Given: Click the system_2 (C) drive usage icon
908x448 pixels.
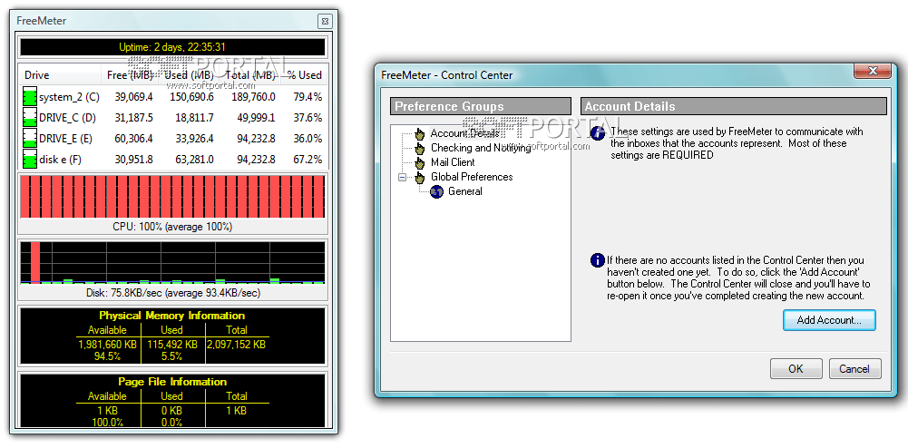Looking at the screenshot, I should click(30, 97).
